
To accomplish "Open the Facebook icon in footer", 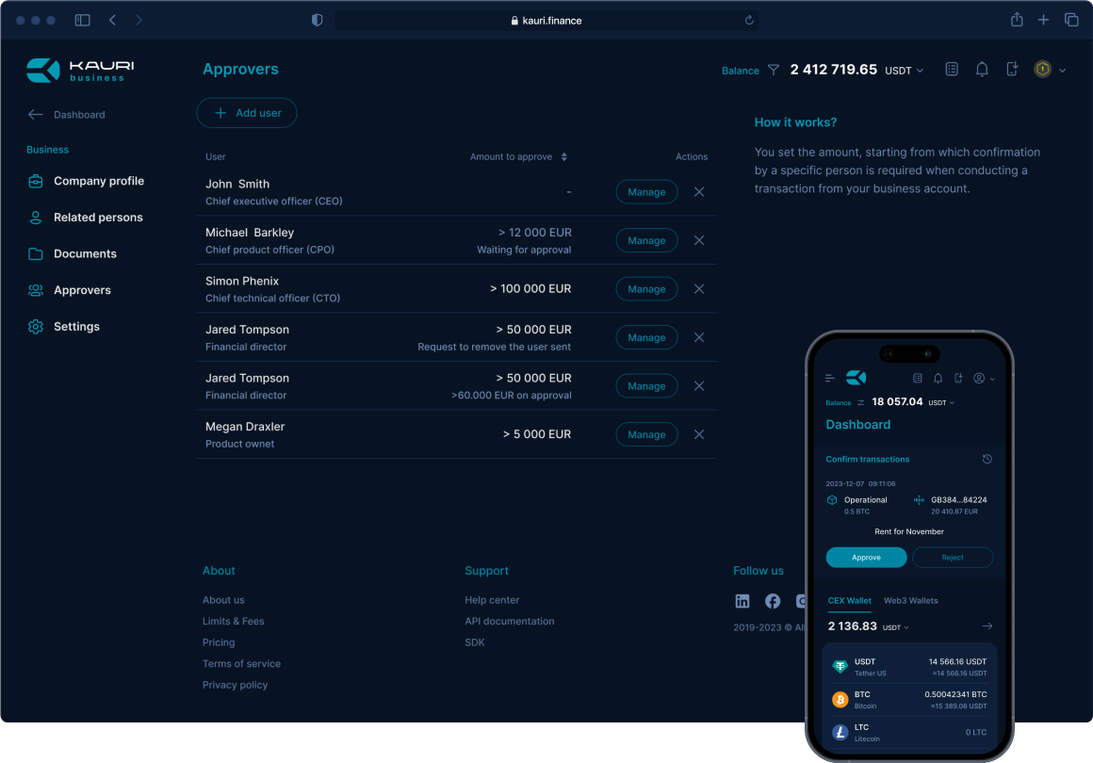I will click(x=773, y=601).
